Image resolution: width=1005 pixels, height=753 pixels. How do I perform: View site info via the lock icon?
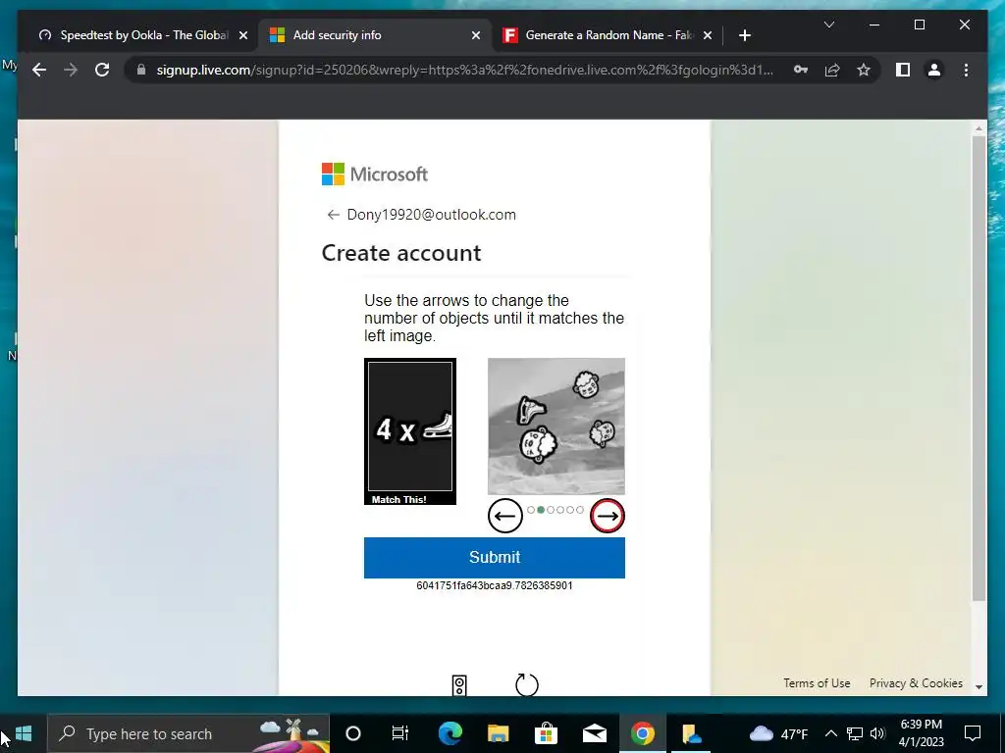click(x=141, y=70)
